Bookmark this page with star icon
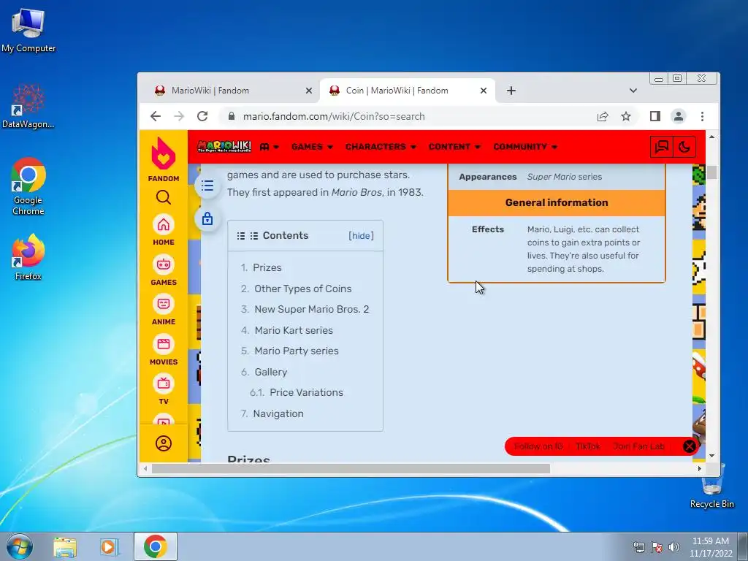Screen dimensions: 748x561 (626, 116)
